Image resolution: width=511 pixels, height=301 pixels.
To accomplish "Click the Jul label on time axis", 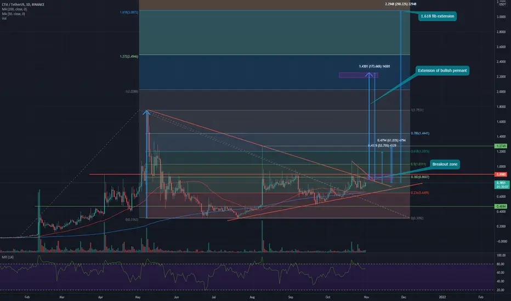I will point(214,297).
